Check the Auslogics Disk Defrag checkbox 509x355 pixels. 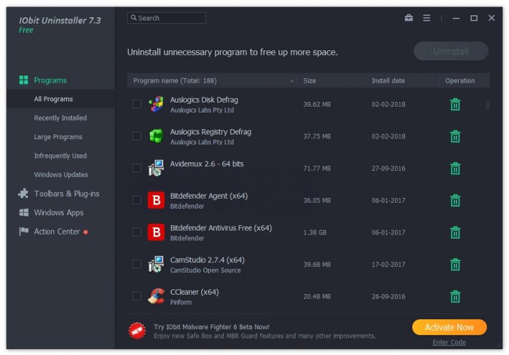(137, 104)
